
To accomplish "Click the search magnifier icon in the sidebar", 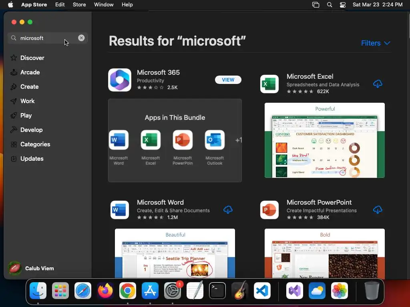I will pos(14,38).
